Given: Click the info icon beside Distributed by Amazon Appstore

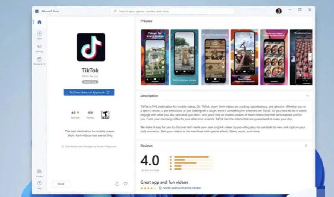Looking at the screenshot, I should (62, 146).
